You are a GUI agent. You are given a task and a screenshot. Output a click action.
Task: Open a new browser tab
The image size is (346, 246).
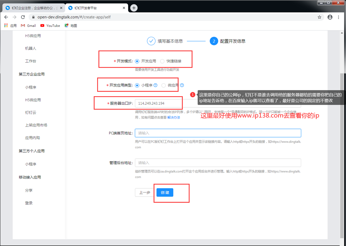(x=134, y=8)
